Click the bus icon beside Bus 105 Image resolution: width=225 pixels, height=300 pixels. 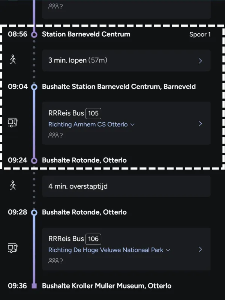point(13,122)
